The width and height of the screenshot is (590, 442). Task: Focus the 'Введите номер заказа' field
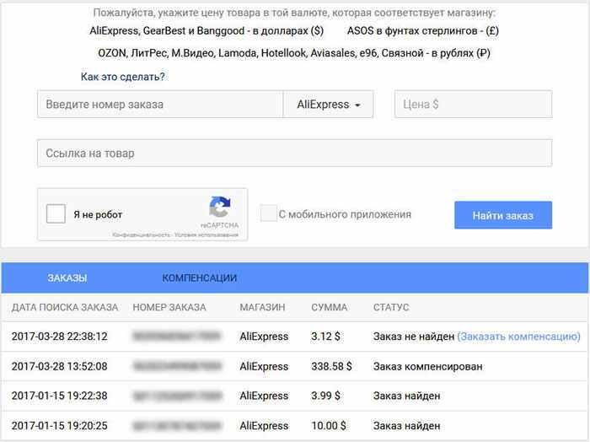pos(160,105)
